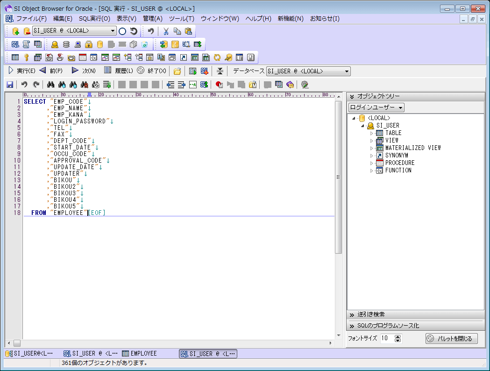Viewport: 490px width, 371px height.
Task: Click the cut (scissors) icon
Action: (x=165, y=31)
